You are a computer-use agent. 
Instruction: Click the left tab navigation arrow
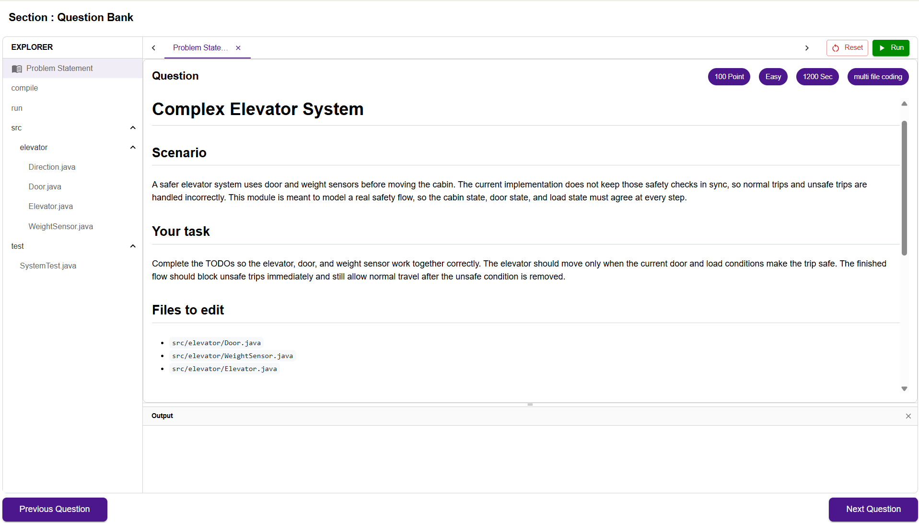coord(154,48)
